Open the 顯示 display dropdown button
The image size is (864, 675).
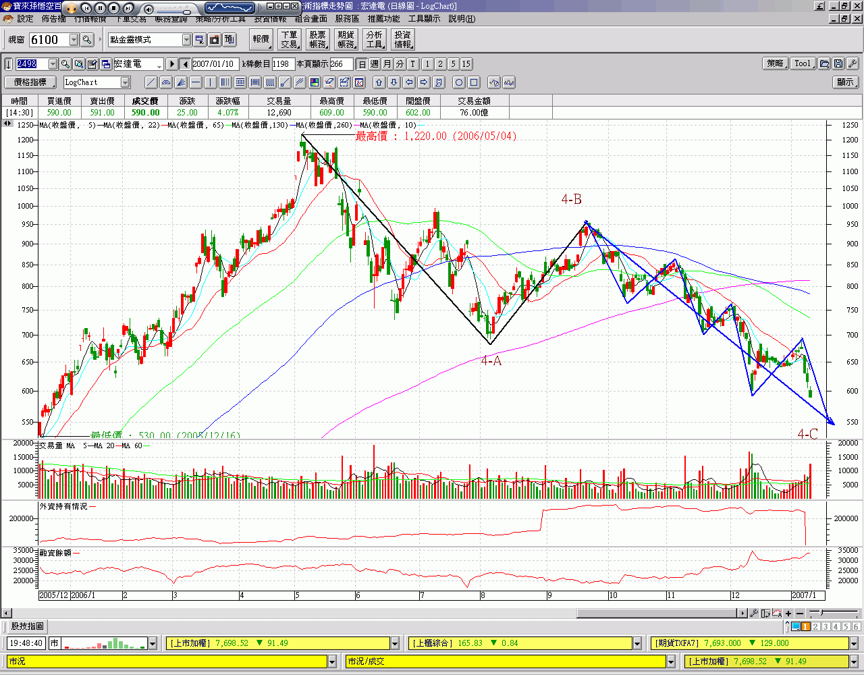point(846,82)
